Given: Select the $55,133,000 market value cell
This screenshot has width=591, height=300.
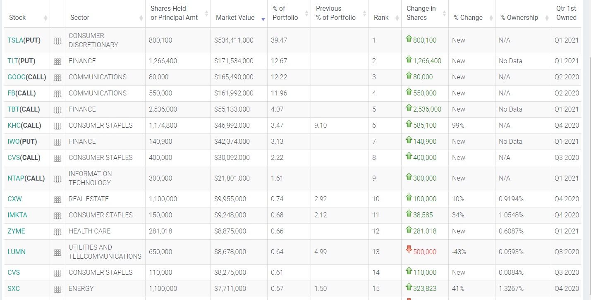Looking at the screenshot, I should tap(239, 110).
